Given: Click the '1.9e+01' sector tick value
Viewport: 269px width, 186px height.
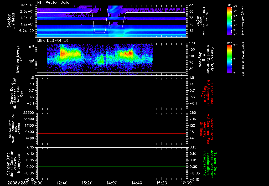Looking at the screenshot, I should [x=27, y=18].
